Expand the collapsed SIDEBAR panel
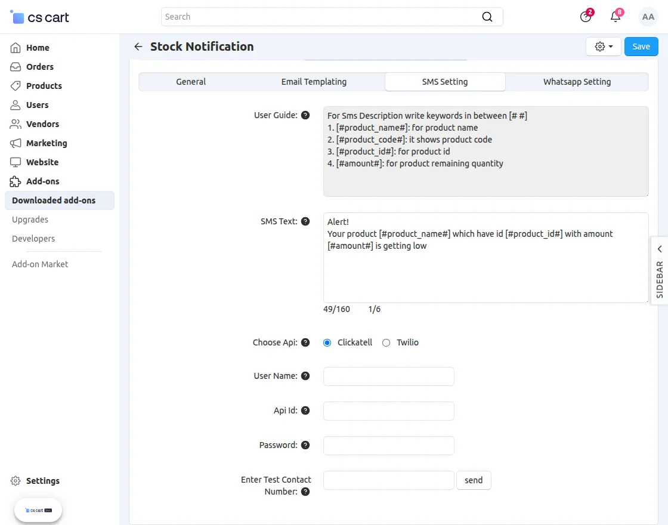The height and width of the screenshot is (525, 668). pos(659,270)
